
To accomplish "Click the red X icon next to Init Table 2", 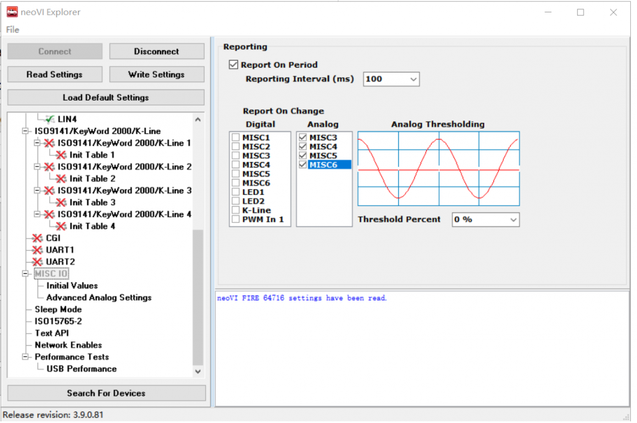I will (x=62, y=179).
